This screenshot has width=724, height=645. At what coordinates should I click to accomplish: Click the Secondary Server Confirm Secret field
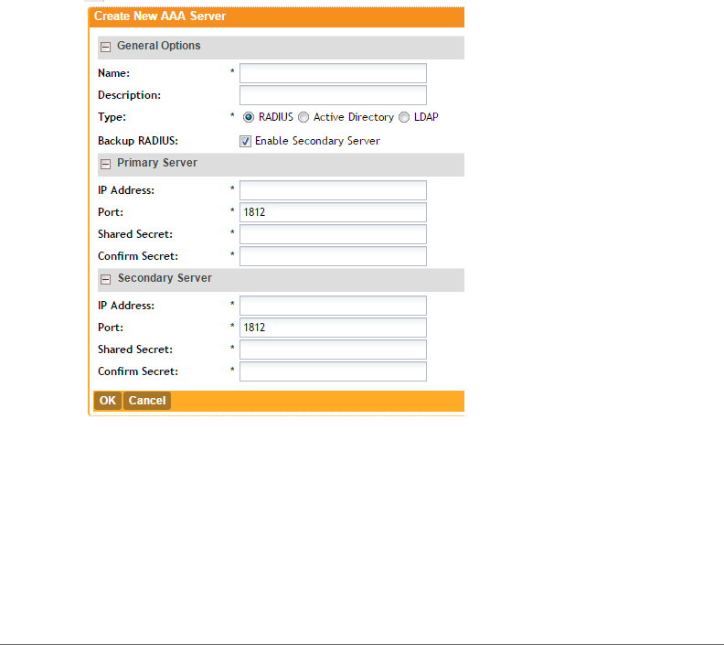click(x=333, y=371)
